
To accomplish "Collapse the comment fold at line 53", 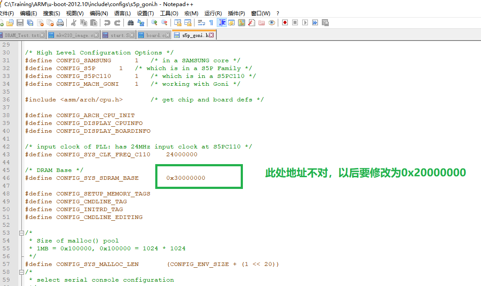I will pyautogui.click(x=21, y=233).
